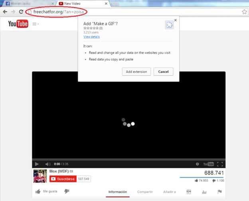Dislike the video with thumbs-down icon
Image resolution: width=249 pixels, height=201 pixels.
[x=67, y=191]
